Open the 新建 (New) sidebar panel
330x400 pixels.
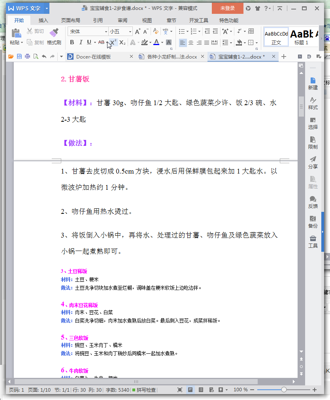[x=313, y=84]
